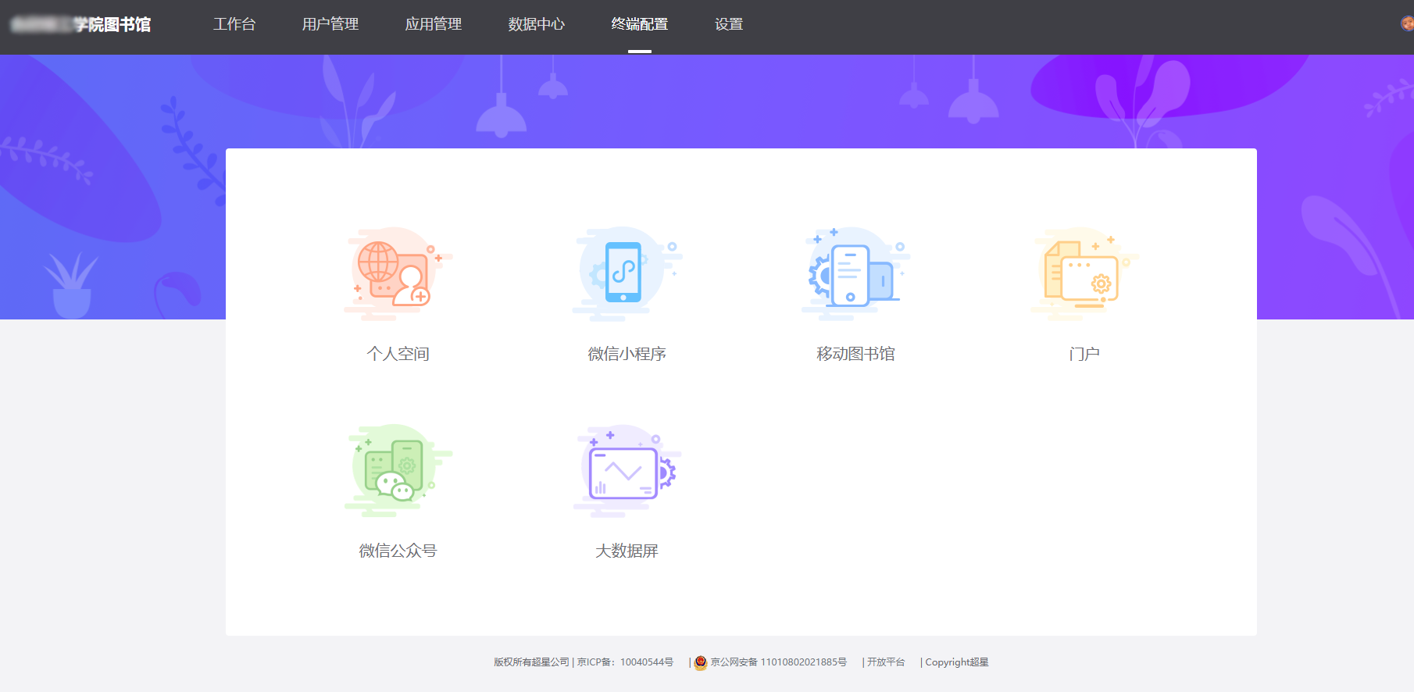Open the 京ICP备 10040544号 footer link
Viewport: 1414px width, 692px height.
click(x=625, y=662)
